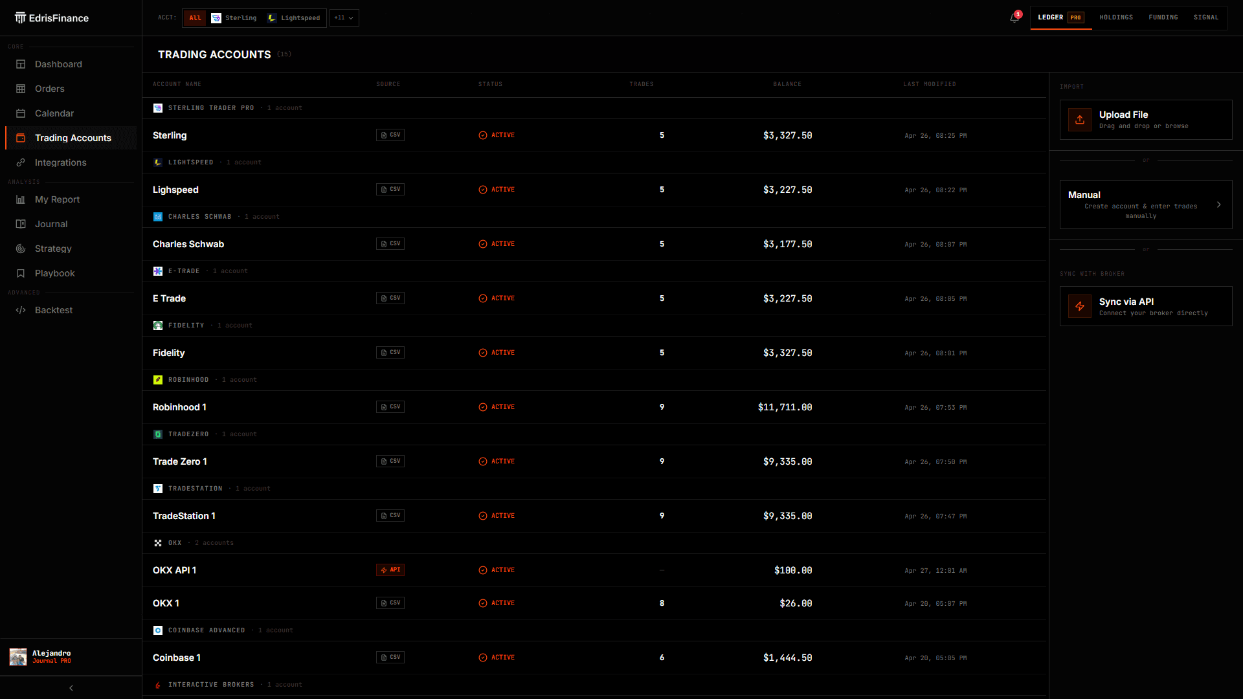
Task: Click the Fidelity group logo
Action: point(158,326)
